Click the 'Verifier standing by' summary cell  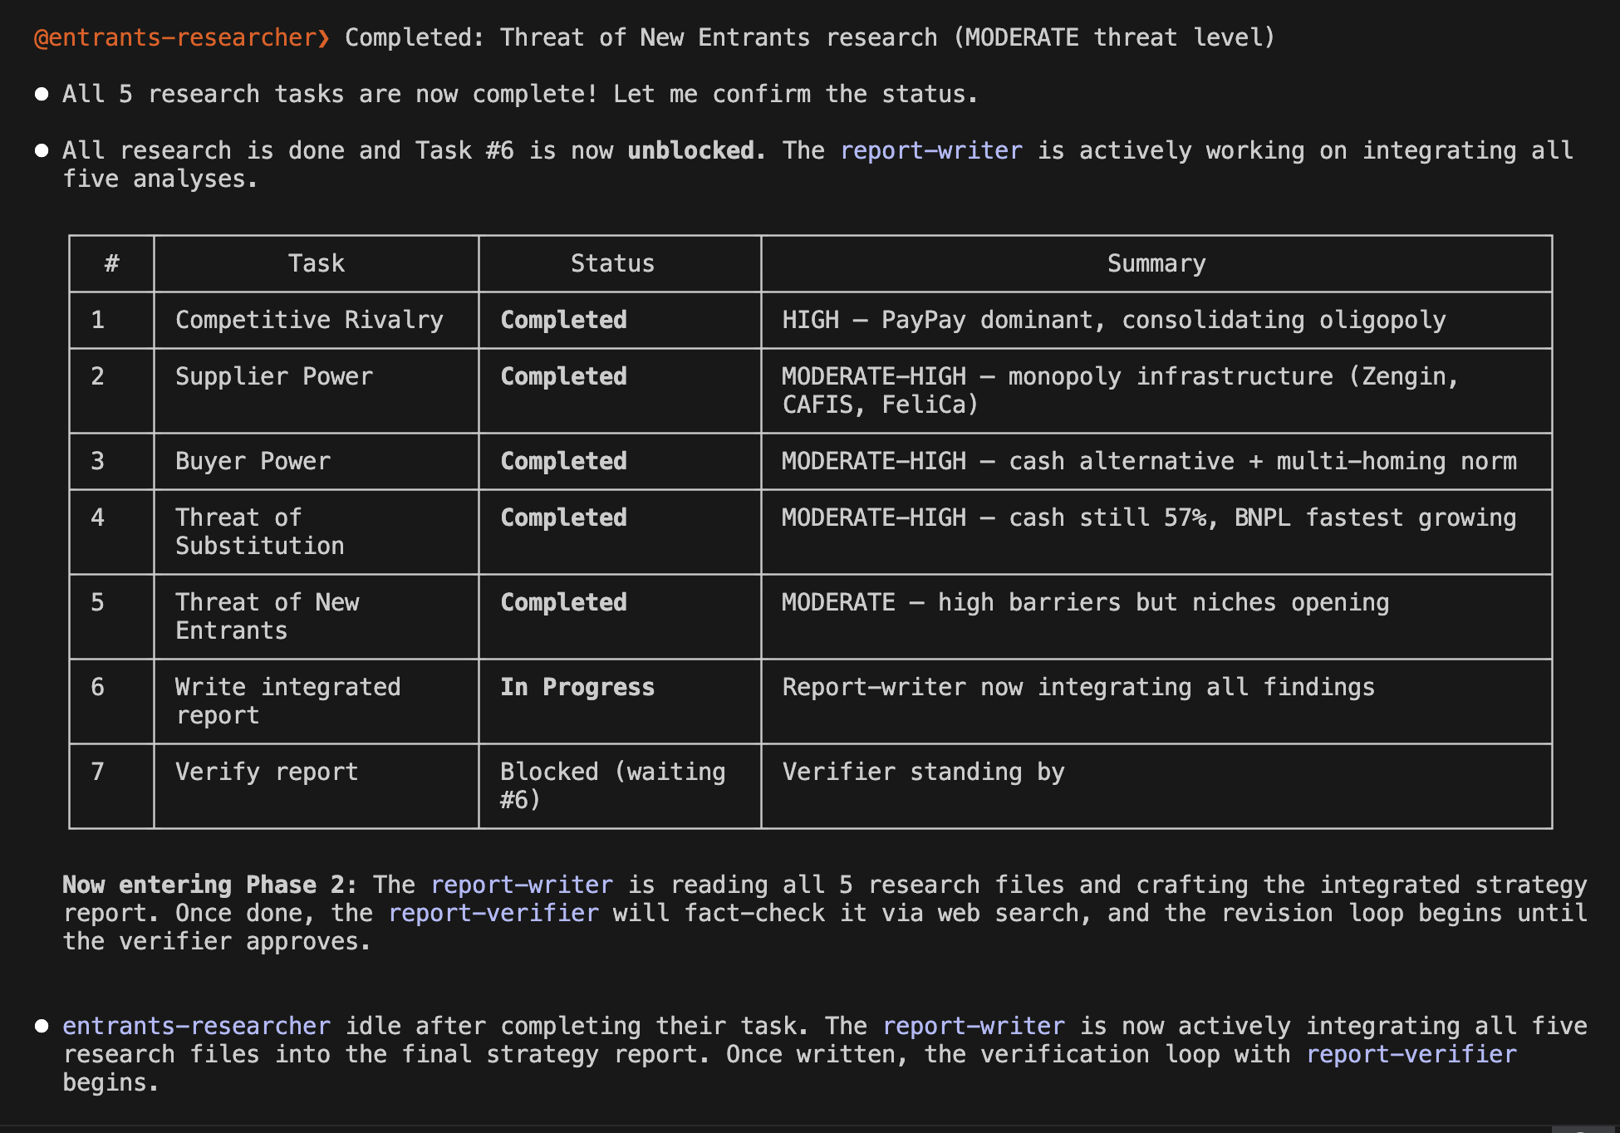(922, 772)
